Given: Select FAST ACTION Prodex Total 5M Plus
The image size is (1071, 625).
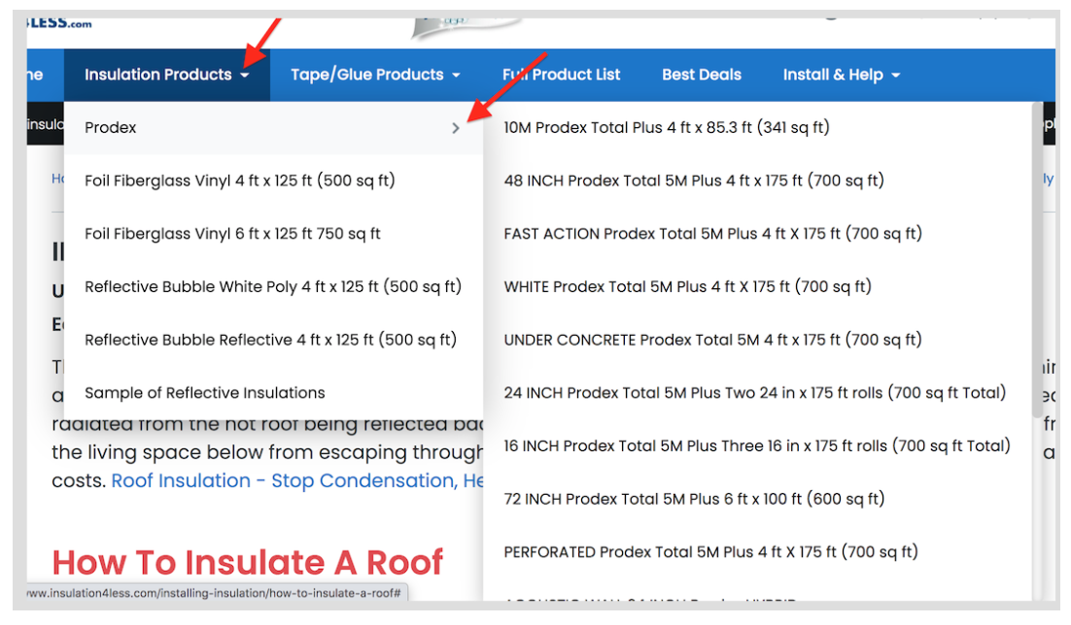Looking at the screenshot, I should pos(713,234).
